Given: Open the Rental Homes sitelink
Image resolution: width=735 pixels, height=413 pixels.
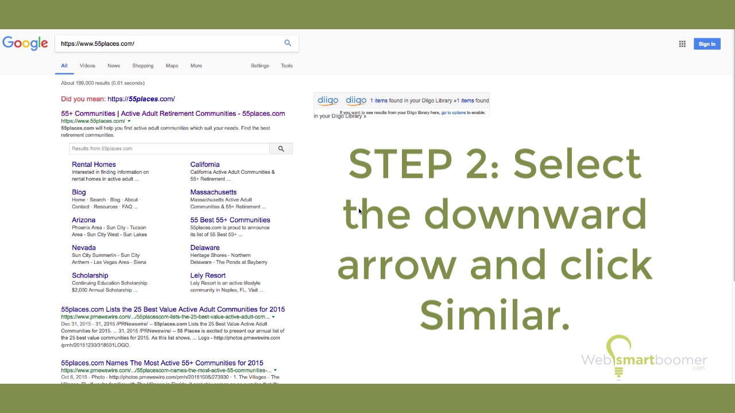Looking at the screenshot, I should [94, 165].
